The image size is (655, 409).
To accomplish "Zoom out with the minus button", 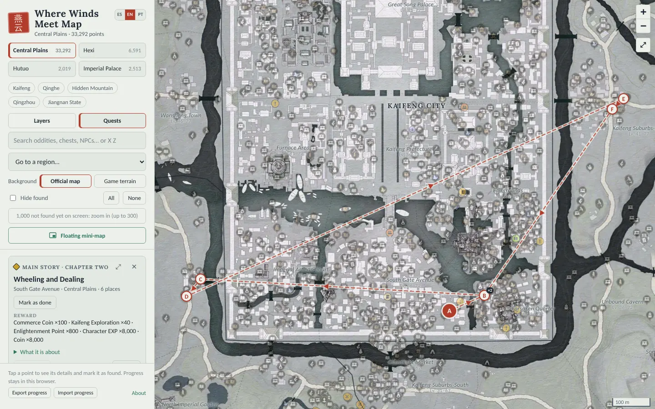I will [643, 26].
